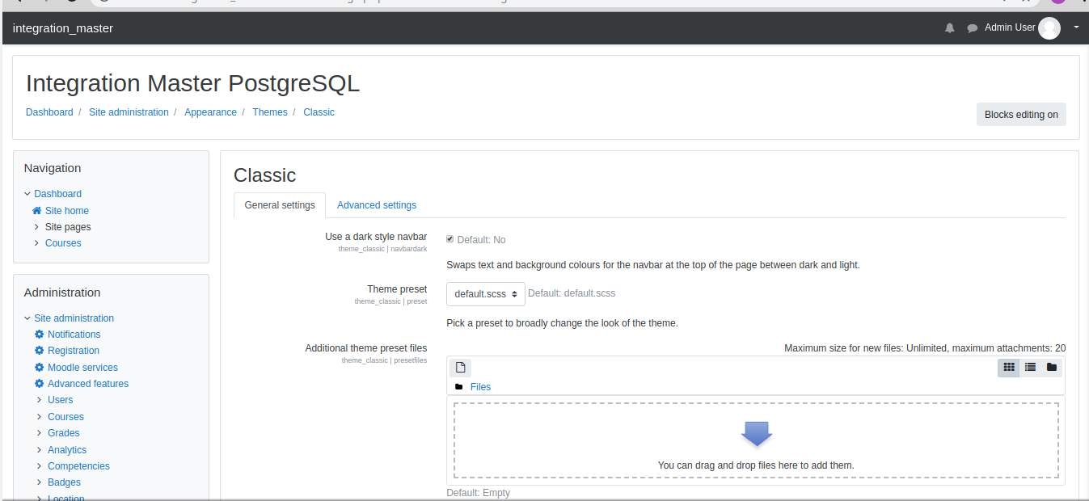Open the notifications bell icon

949,28
